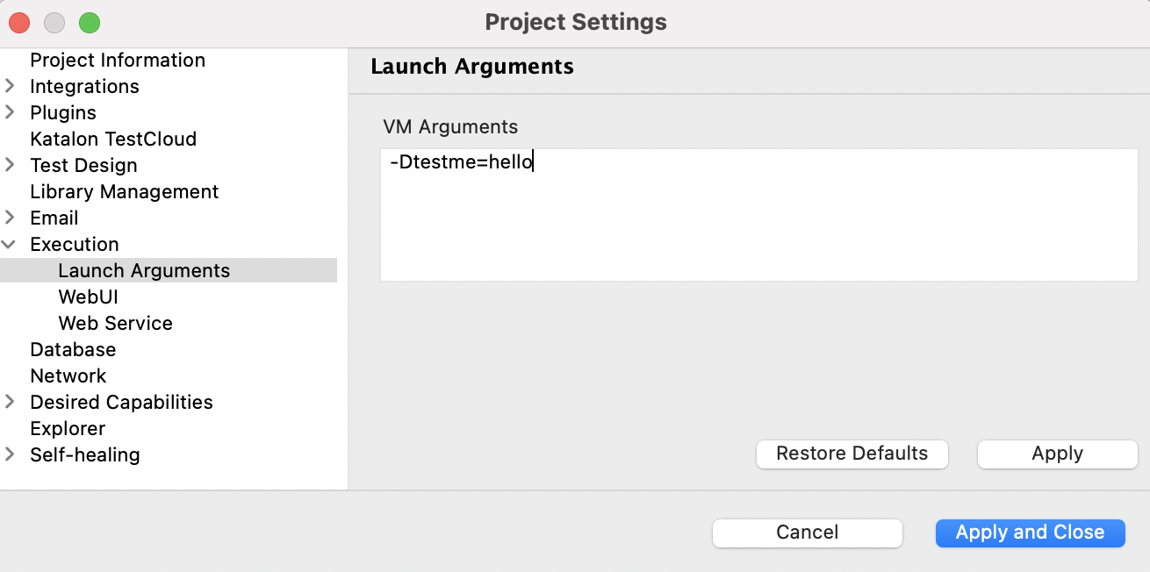
Task: Select Katalon TestCloud in sidebar
Action: (x=113, y=139)
